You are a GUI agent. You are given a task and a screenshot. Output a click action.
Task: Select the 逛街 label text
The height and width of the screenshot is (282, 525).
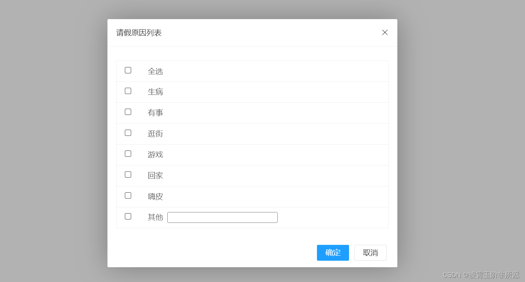[x=155, y=133]
